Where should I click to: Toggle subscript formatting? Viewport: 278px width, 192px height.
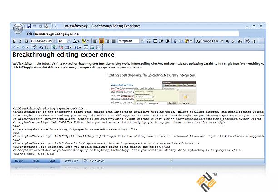point(227,41)
